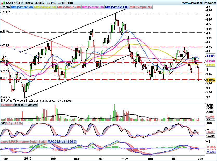
Task: Click the mar month on time axis
Action: point(77,159)
